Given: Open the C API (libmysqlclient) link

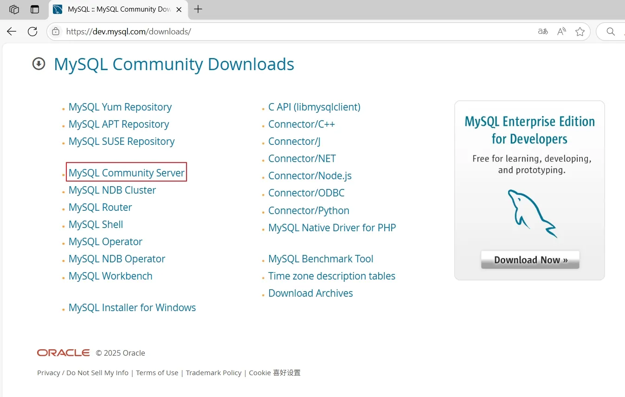Looking at the screenshot, I should [314, 107].
